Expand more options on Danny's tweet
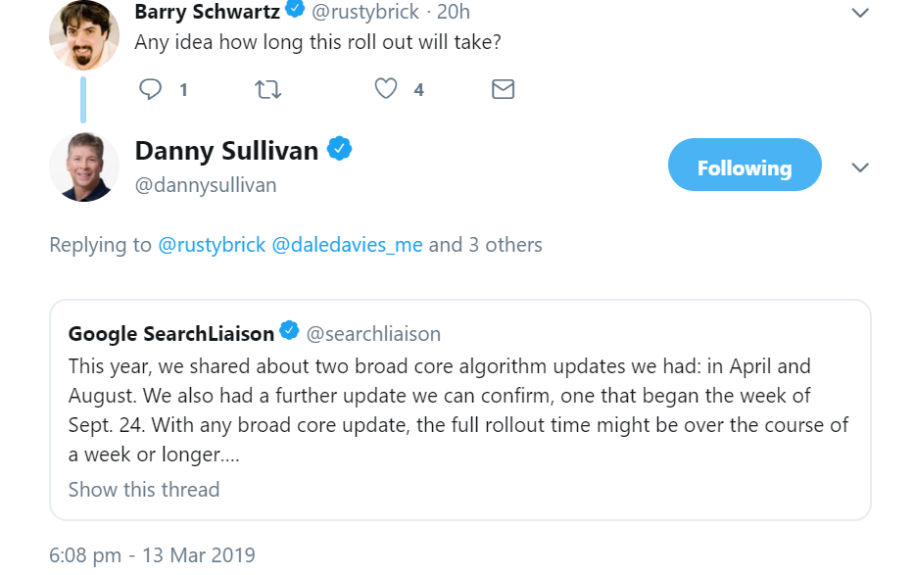The image size is (915, 575). (860, 168)
